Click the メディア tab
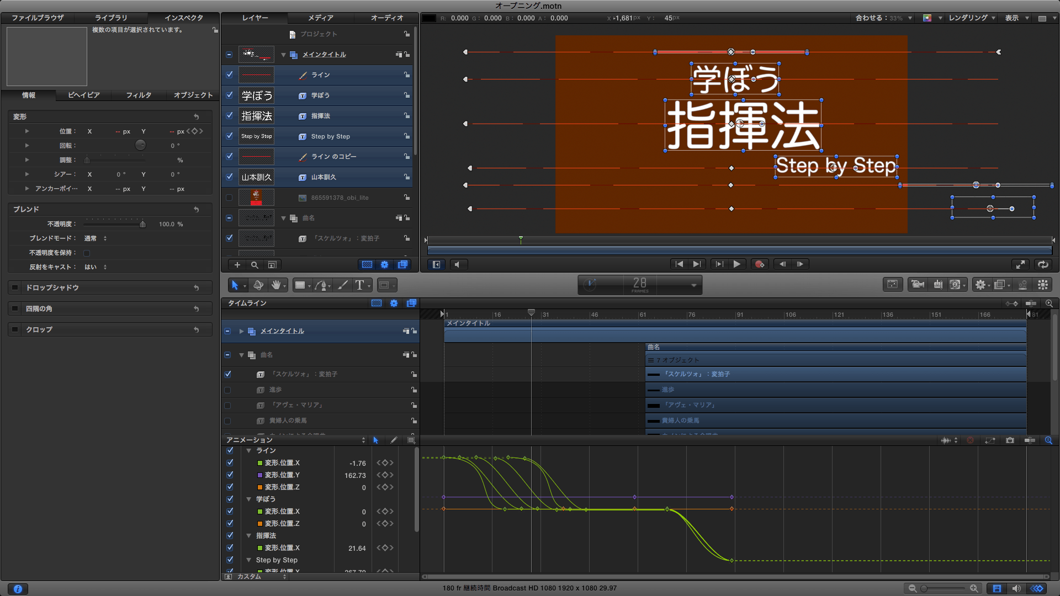Viewport: 1060px width, 596px height. tap(321, 18)
